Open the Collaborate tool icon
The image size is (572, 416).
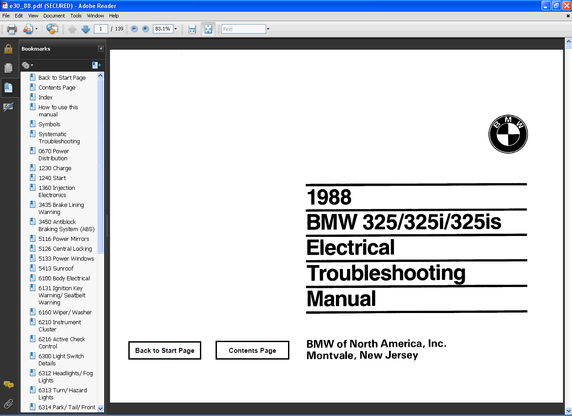(28, 29)
